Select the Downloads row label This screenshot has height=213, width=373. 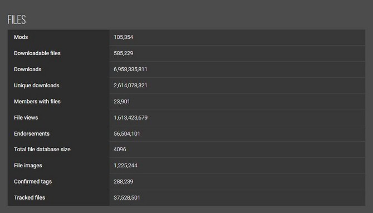[x=28, y=69]
